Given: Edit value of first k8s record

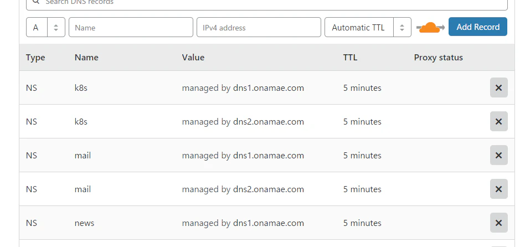Looking at the screenshot, I should tap(243, 88).
